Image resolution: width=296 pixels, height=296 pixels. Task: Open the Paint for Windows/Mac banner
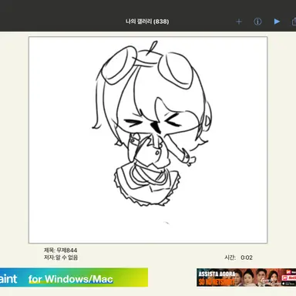[x=74, y=277]
